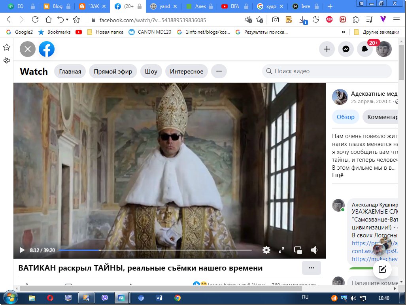Image resolution: width=406 pixels, height=305 pixels.
Task: Close the Facebook video viewer
Action: [x=28, y=49]
